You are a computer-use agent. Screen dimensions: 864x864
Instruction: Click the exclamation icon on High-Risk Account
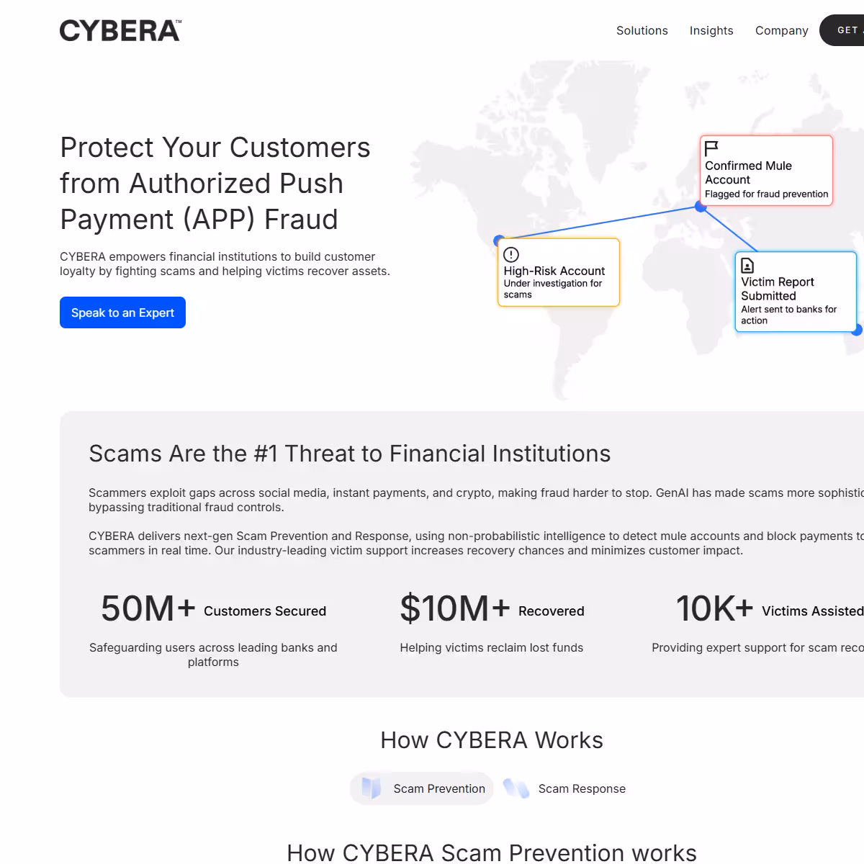point(511,254)
